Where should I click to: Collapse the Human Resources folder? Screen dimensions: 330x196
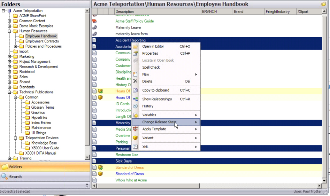click(9, 31)
